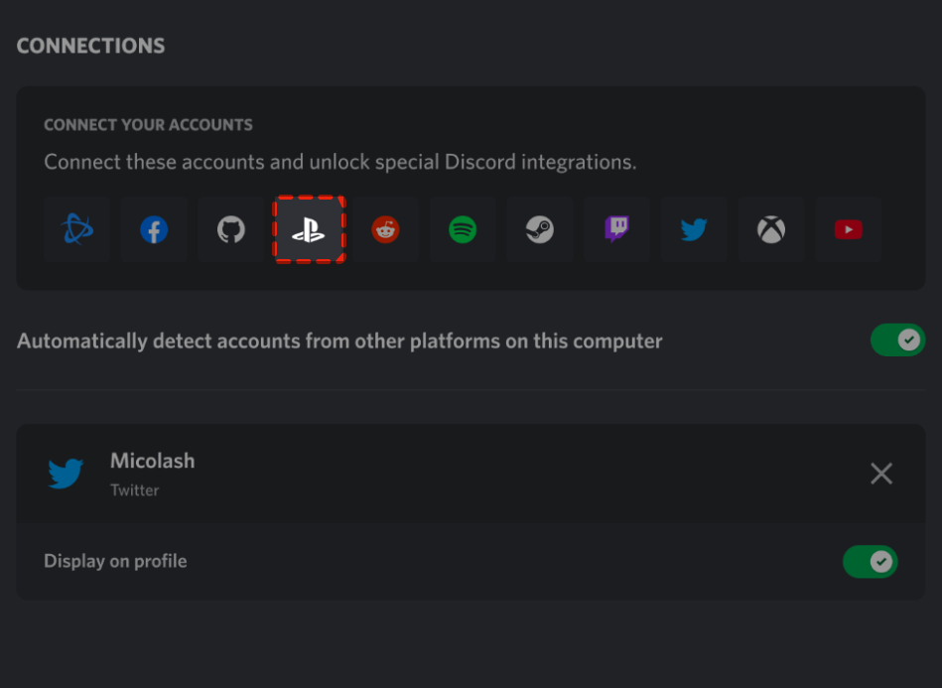Click the Micolash connection card
This screenshot has width=942, height=688.
(x=471, y=474)
